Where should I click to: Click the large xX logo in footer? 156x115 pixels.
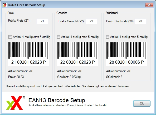click(14, 103)
